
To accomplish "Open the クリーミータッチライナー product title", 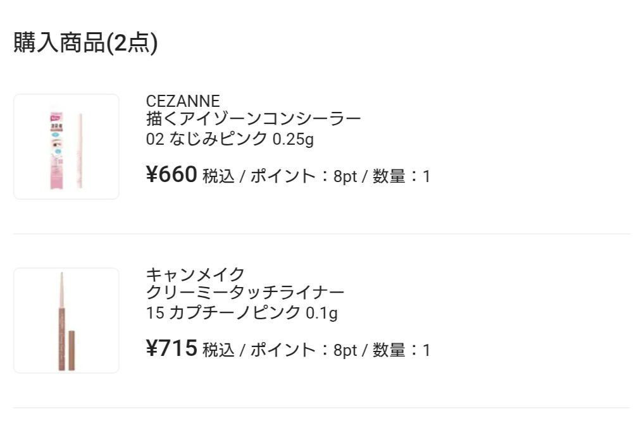I will [245, 293].
